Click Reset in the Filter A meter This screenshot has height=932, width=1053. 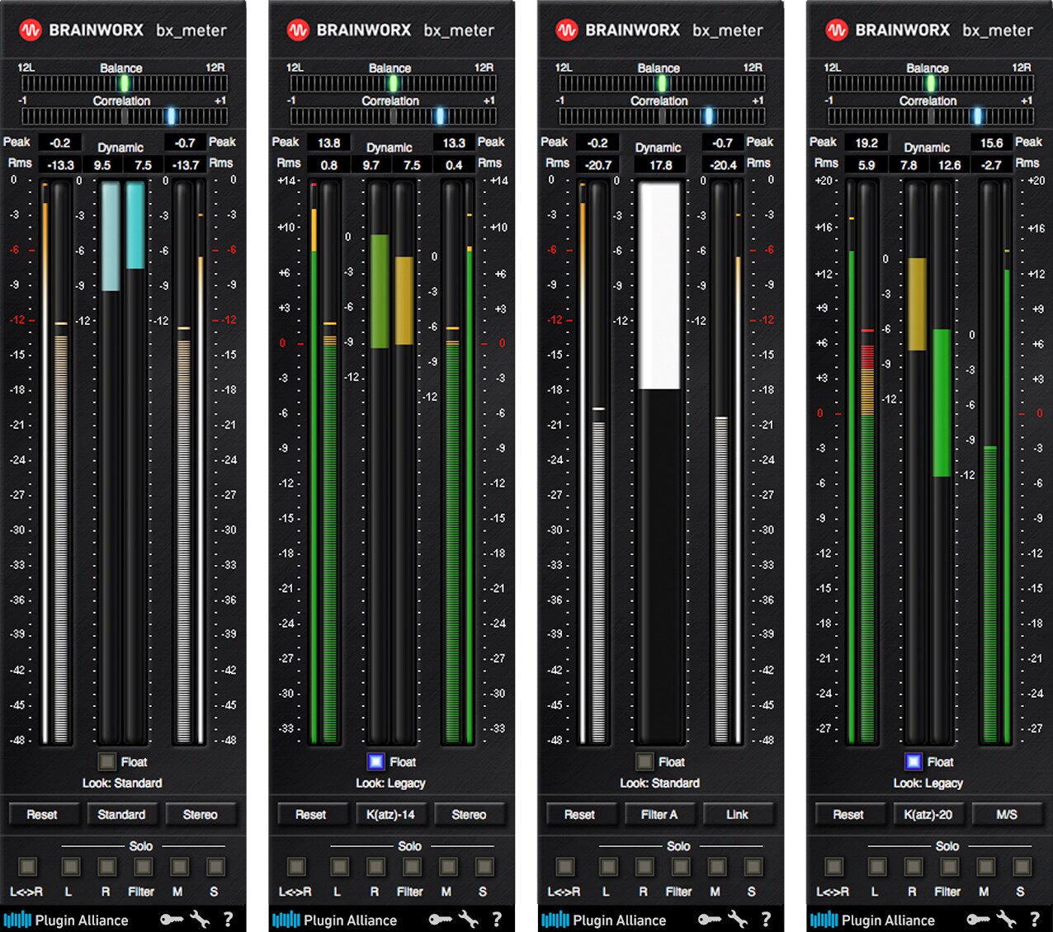[x=580, y=814]
